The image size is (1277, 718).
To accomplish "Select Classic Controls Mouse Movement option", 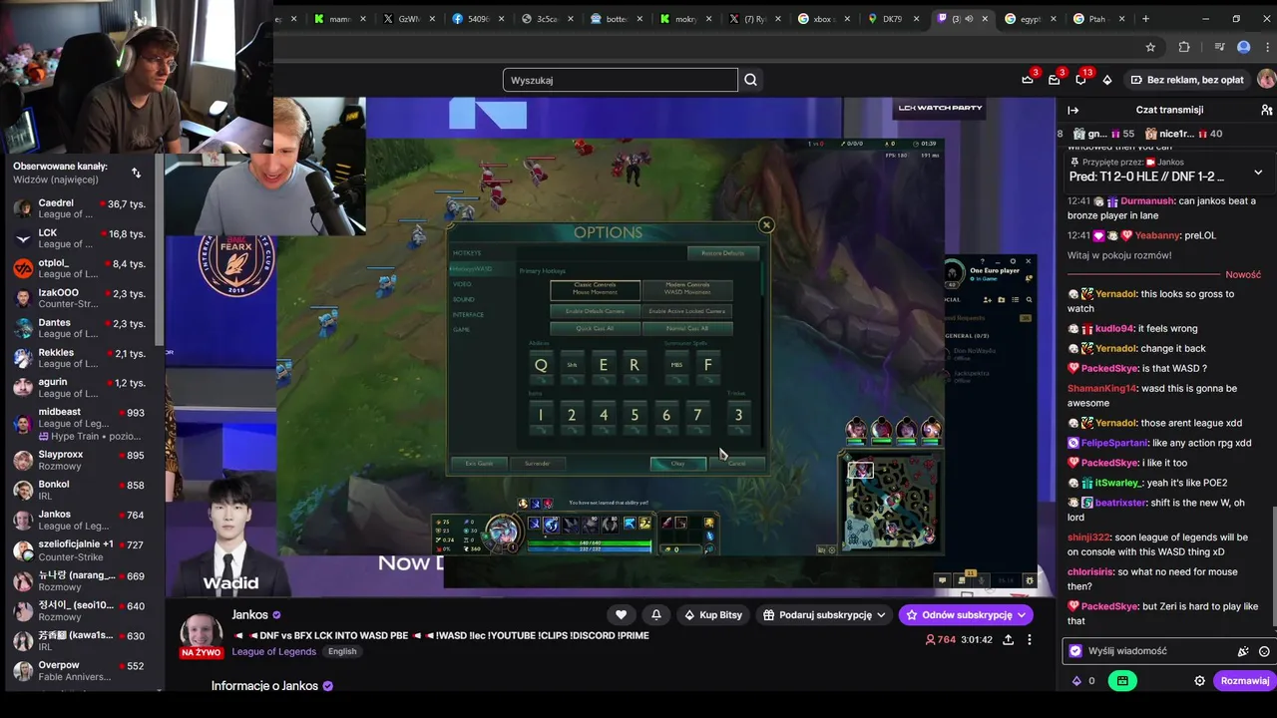I will [x=596, y=290].
